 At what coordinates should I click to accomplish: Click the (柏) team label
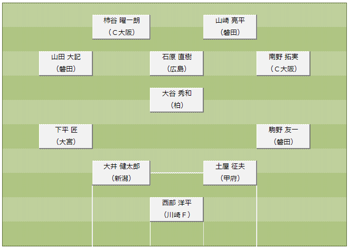coord(177,105)
